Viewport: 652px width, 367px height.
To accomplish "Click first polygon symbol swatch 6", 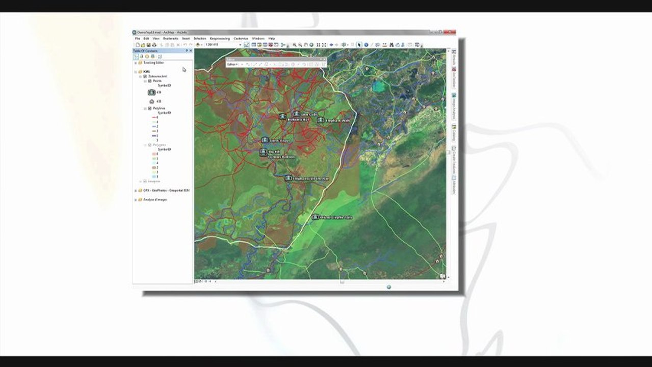I will 154,153.
